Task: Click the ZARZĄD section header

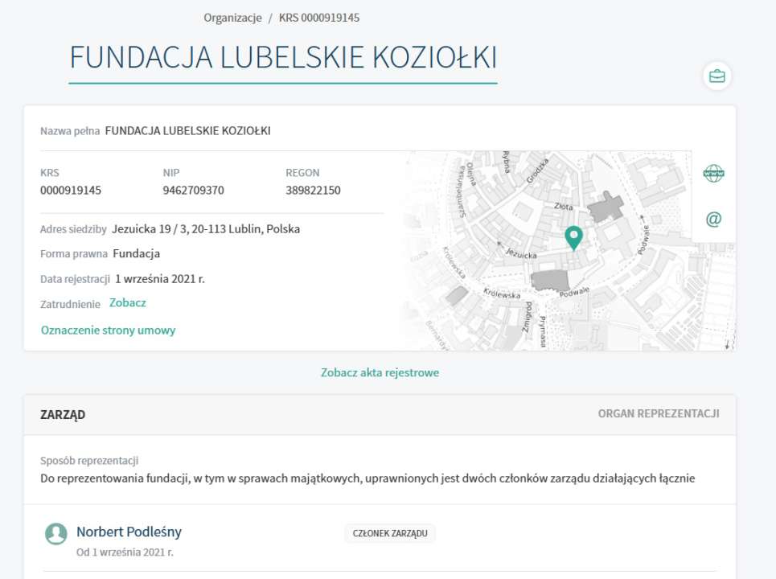Action: coord(63,415)
